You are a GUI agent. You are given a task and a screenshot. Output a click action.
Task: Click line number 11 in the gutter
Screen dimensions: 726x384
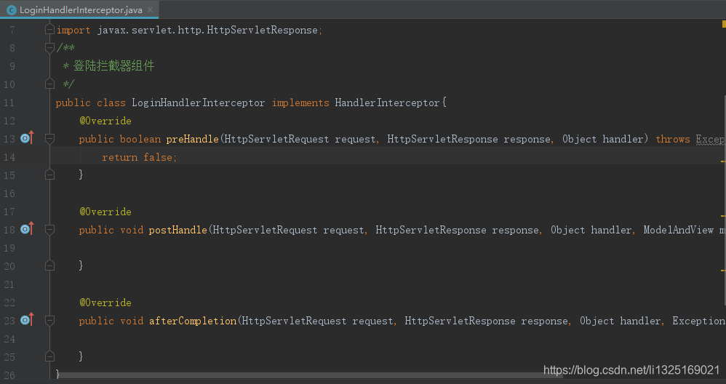point(9,103)
